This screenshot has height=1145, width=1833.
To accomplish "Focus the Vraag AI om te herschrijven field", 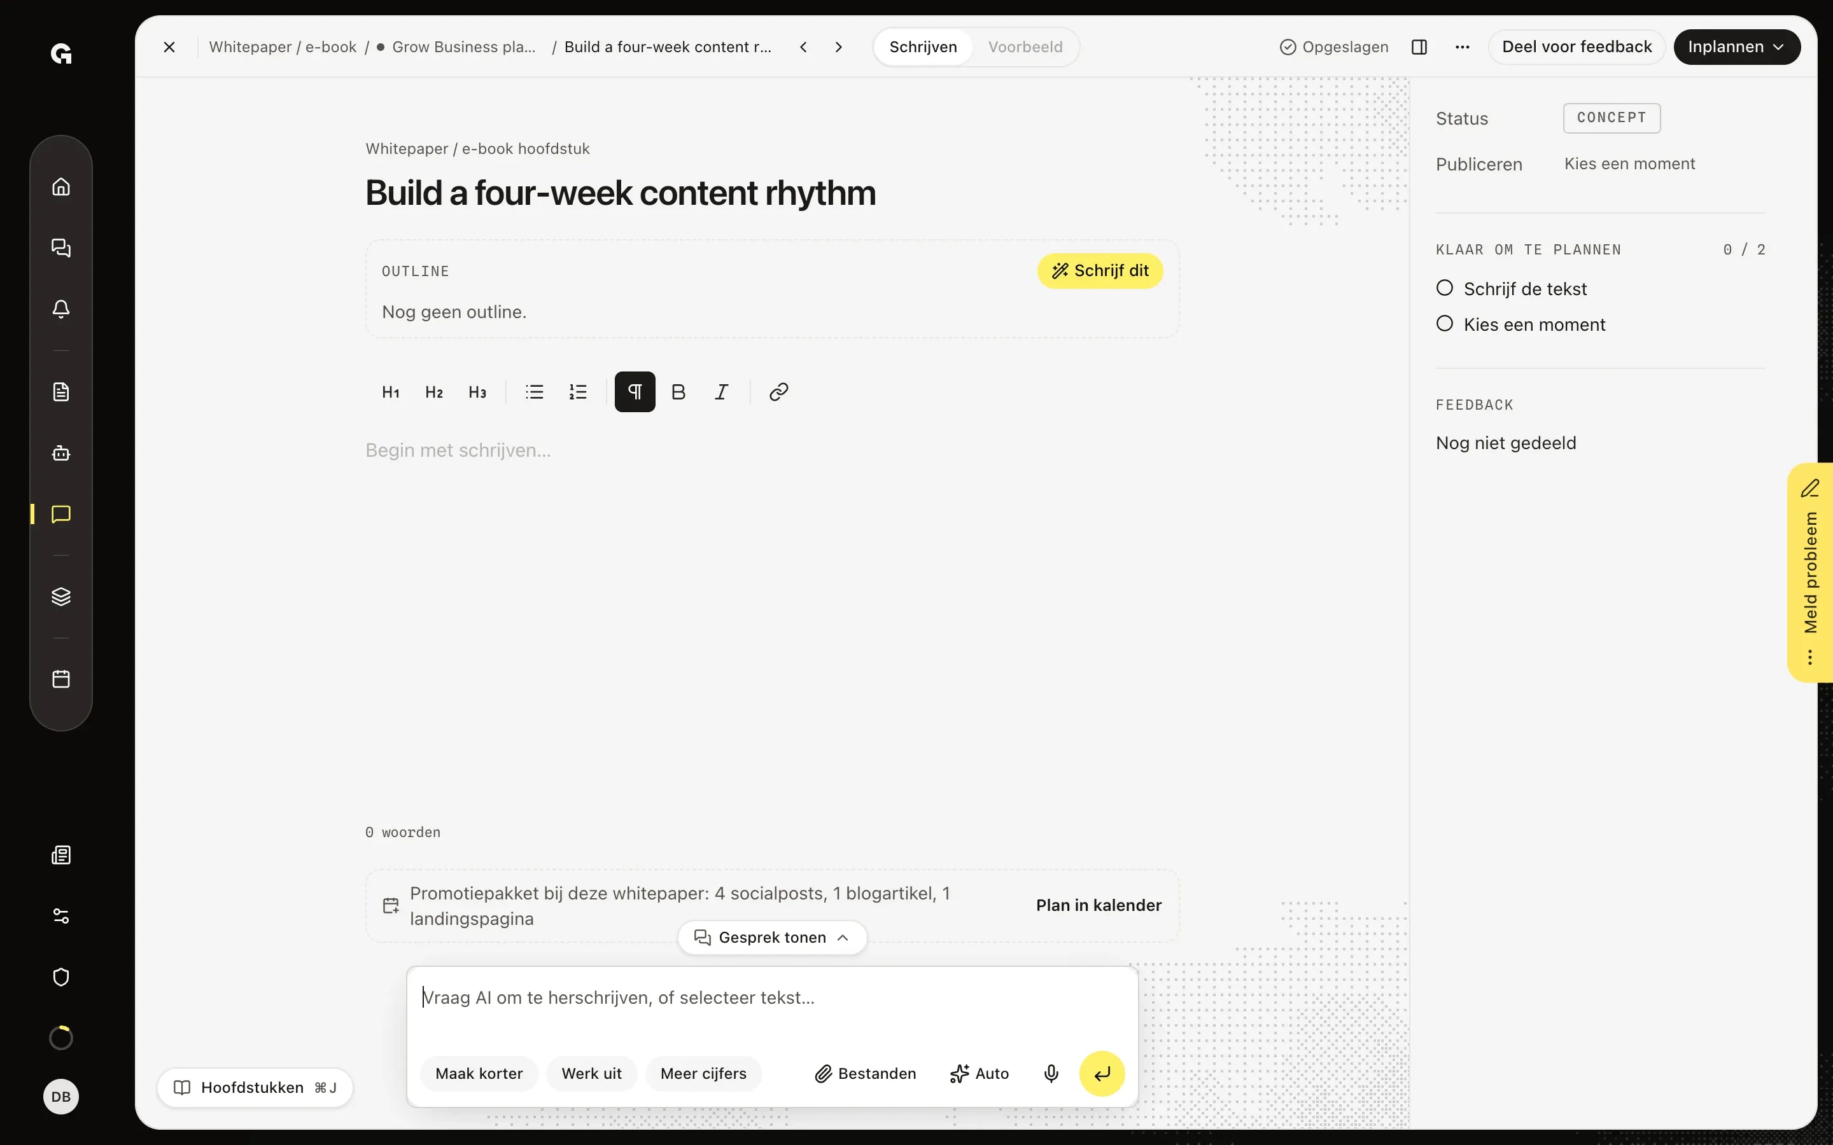I will 772,999.
